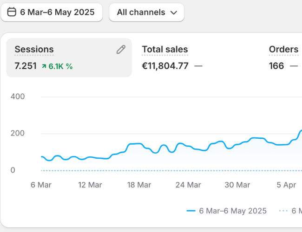Click the 6.1K % change indicator

(60, 66)
